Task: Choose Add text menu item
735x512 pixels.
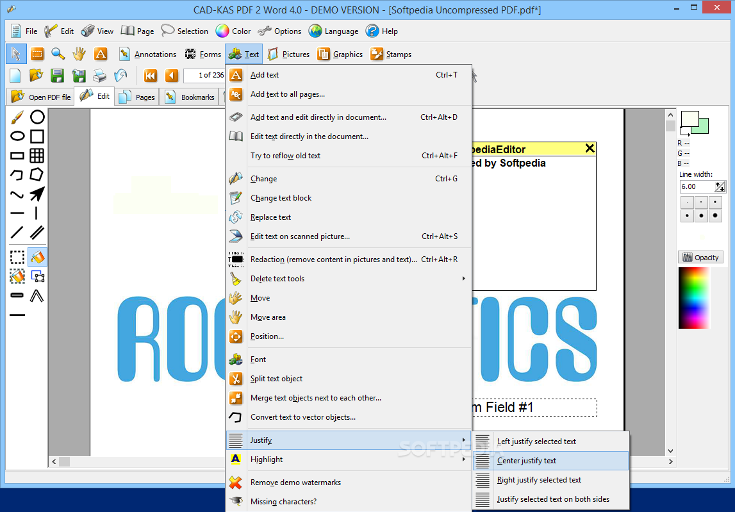Action: 349,75
